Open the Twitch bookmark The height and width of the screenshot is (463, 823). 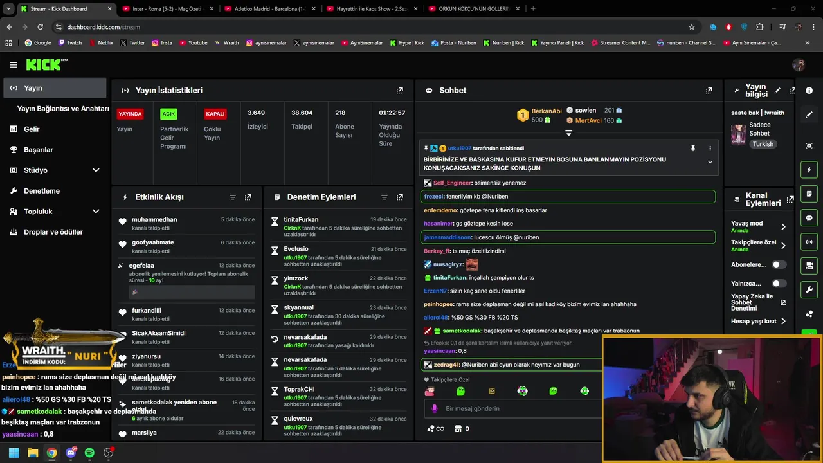point(70,43)
